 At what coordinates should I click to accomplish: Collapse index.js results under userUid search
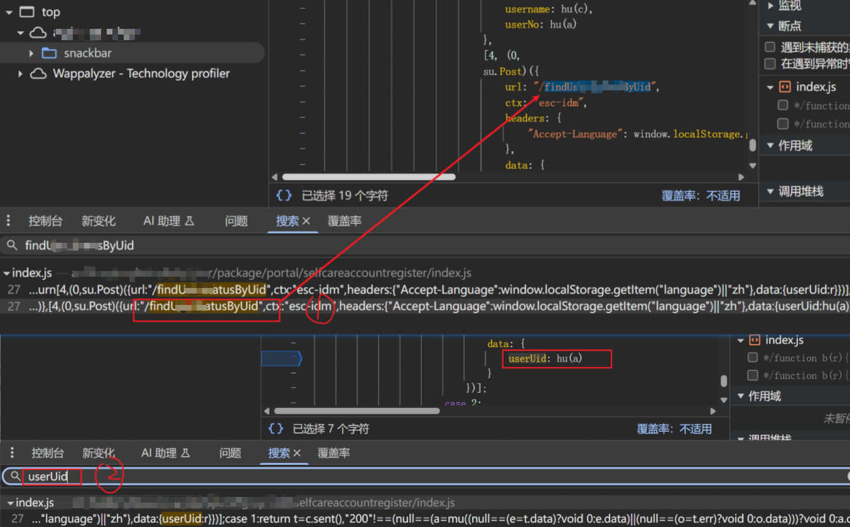(9, 503)
